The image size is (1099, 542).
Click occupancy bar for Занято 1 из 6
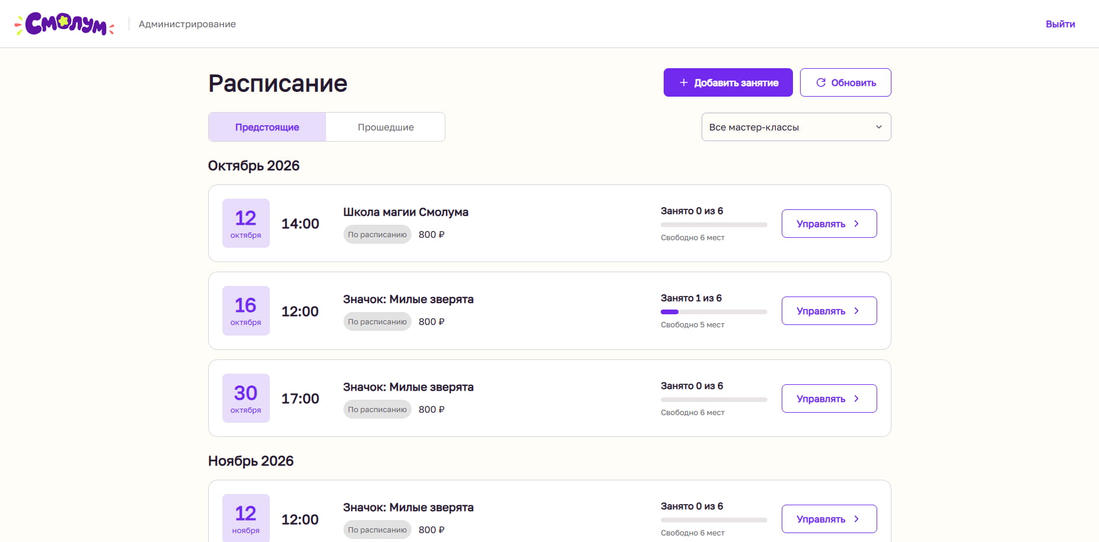714,312
